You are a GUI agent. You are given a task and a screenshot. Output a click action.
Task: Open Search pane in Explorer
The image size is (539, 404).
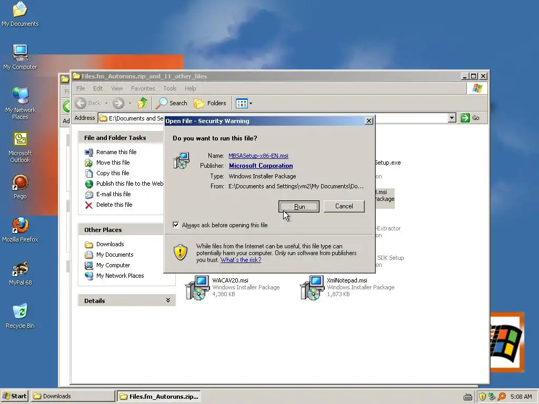click(172, 103)
